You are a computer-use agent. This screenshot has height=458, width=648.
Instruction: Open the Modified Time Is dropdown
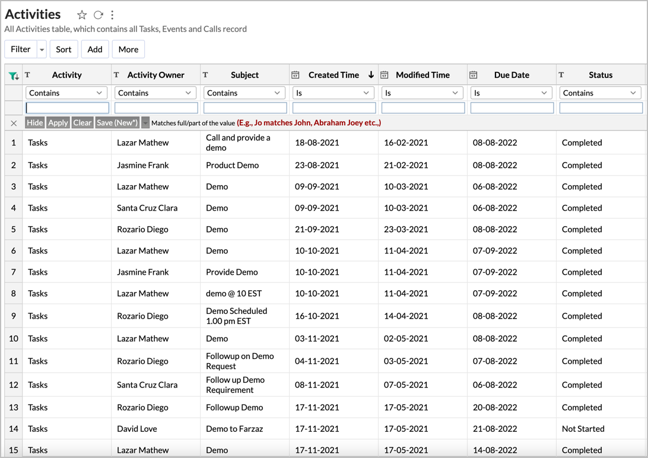tap(423, 93)
